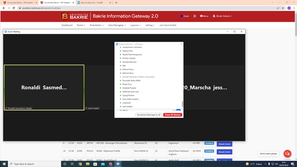Image resolution: width=297 pixels, height=167 pixels.
Task: Open the Windows Start menu
Action: pyautogui.click(x=4, y=164)
